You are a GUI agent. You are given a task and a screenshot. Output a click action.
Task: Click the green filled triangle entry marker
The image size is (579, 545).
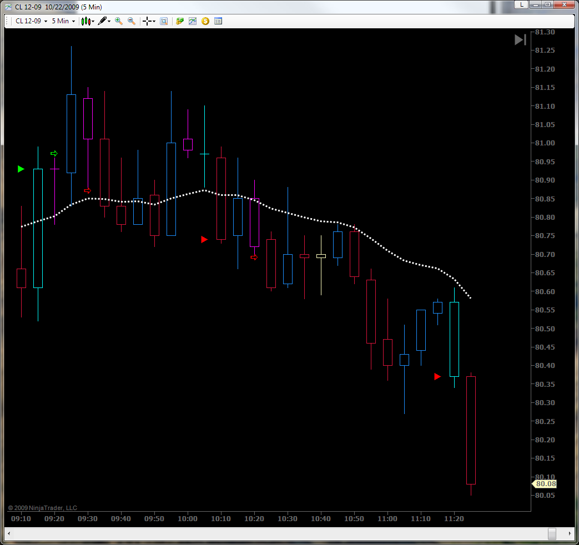coord(21,169)
